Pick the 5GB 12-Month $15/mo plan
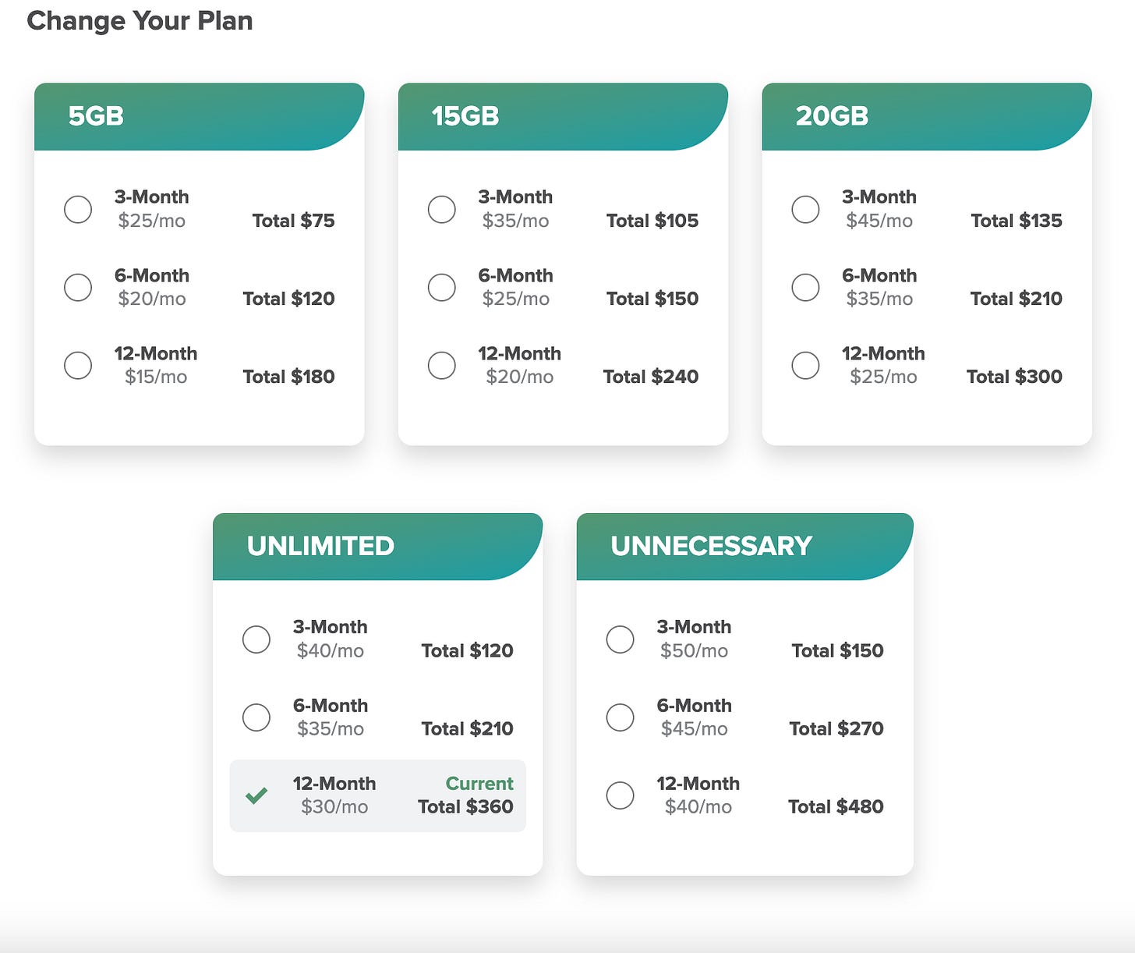The image size is (1135, 953). [78, 365]
